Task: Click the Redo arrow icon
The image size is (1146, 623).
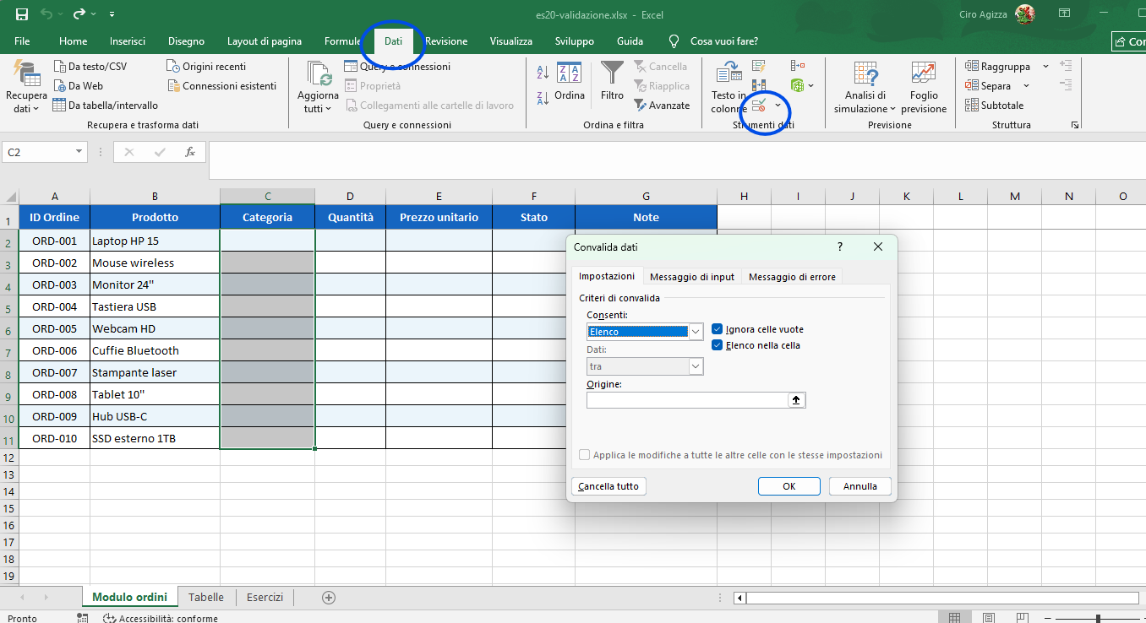Action: 79,14
